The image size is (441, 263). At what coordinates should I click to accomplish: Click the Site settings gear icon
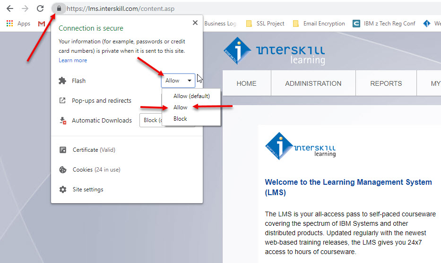tap(63, 189)
